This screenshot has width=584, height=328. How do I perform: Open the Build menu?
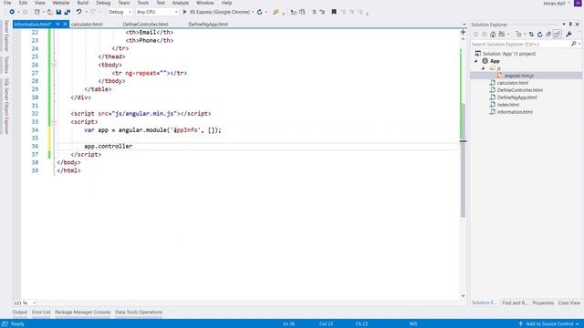tap(83, 3)
